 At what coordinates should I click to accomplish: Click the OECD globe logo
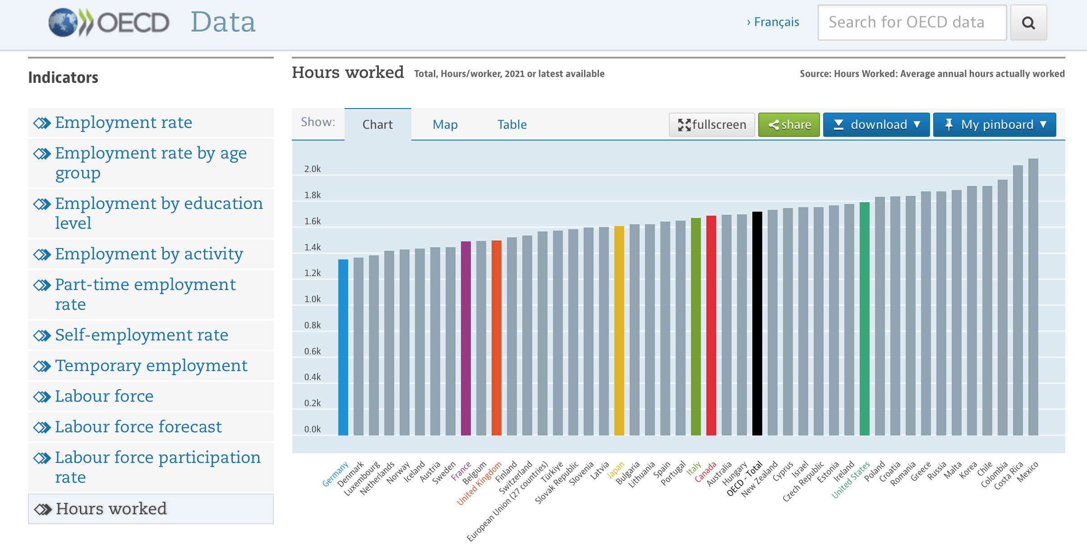63,23
